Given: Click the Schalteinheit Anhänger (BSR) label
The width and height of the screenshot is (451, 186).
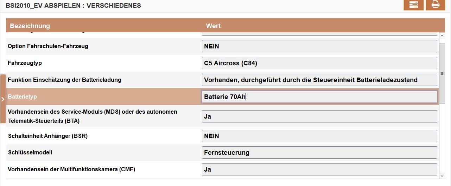Looking at the screenshot, I should (47, 136).
